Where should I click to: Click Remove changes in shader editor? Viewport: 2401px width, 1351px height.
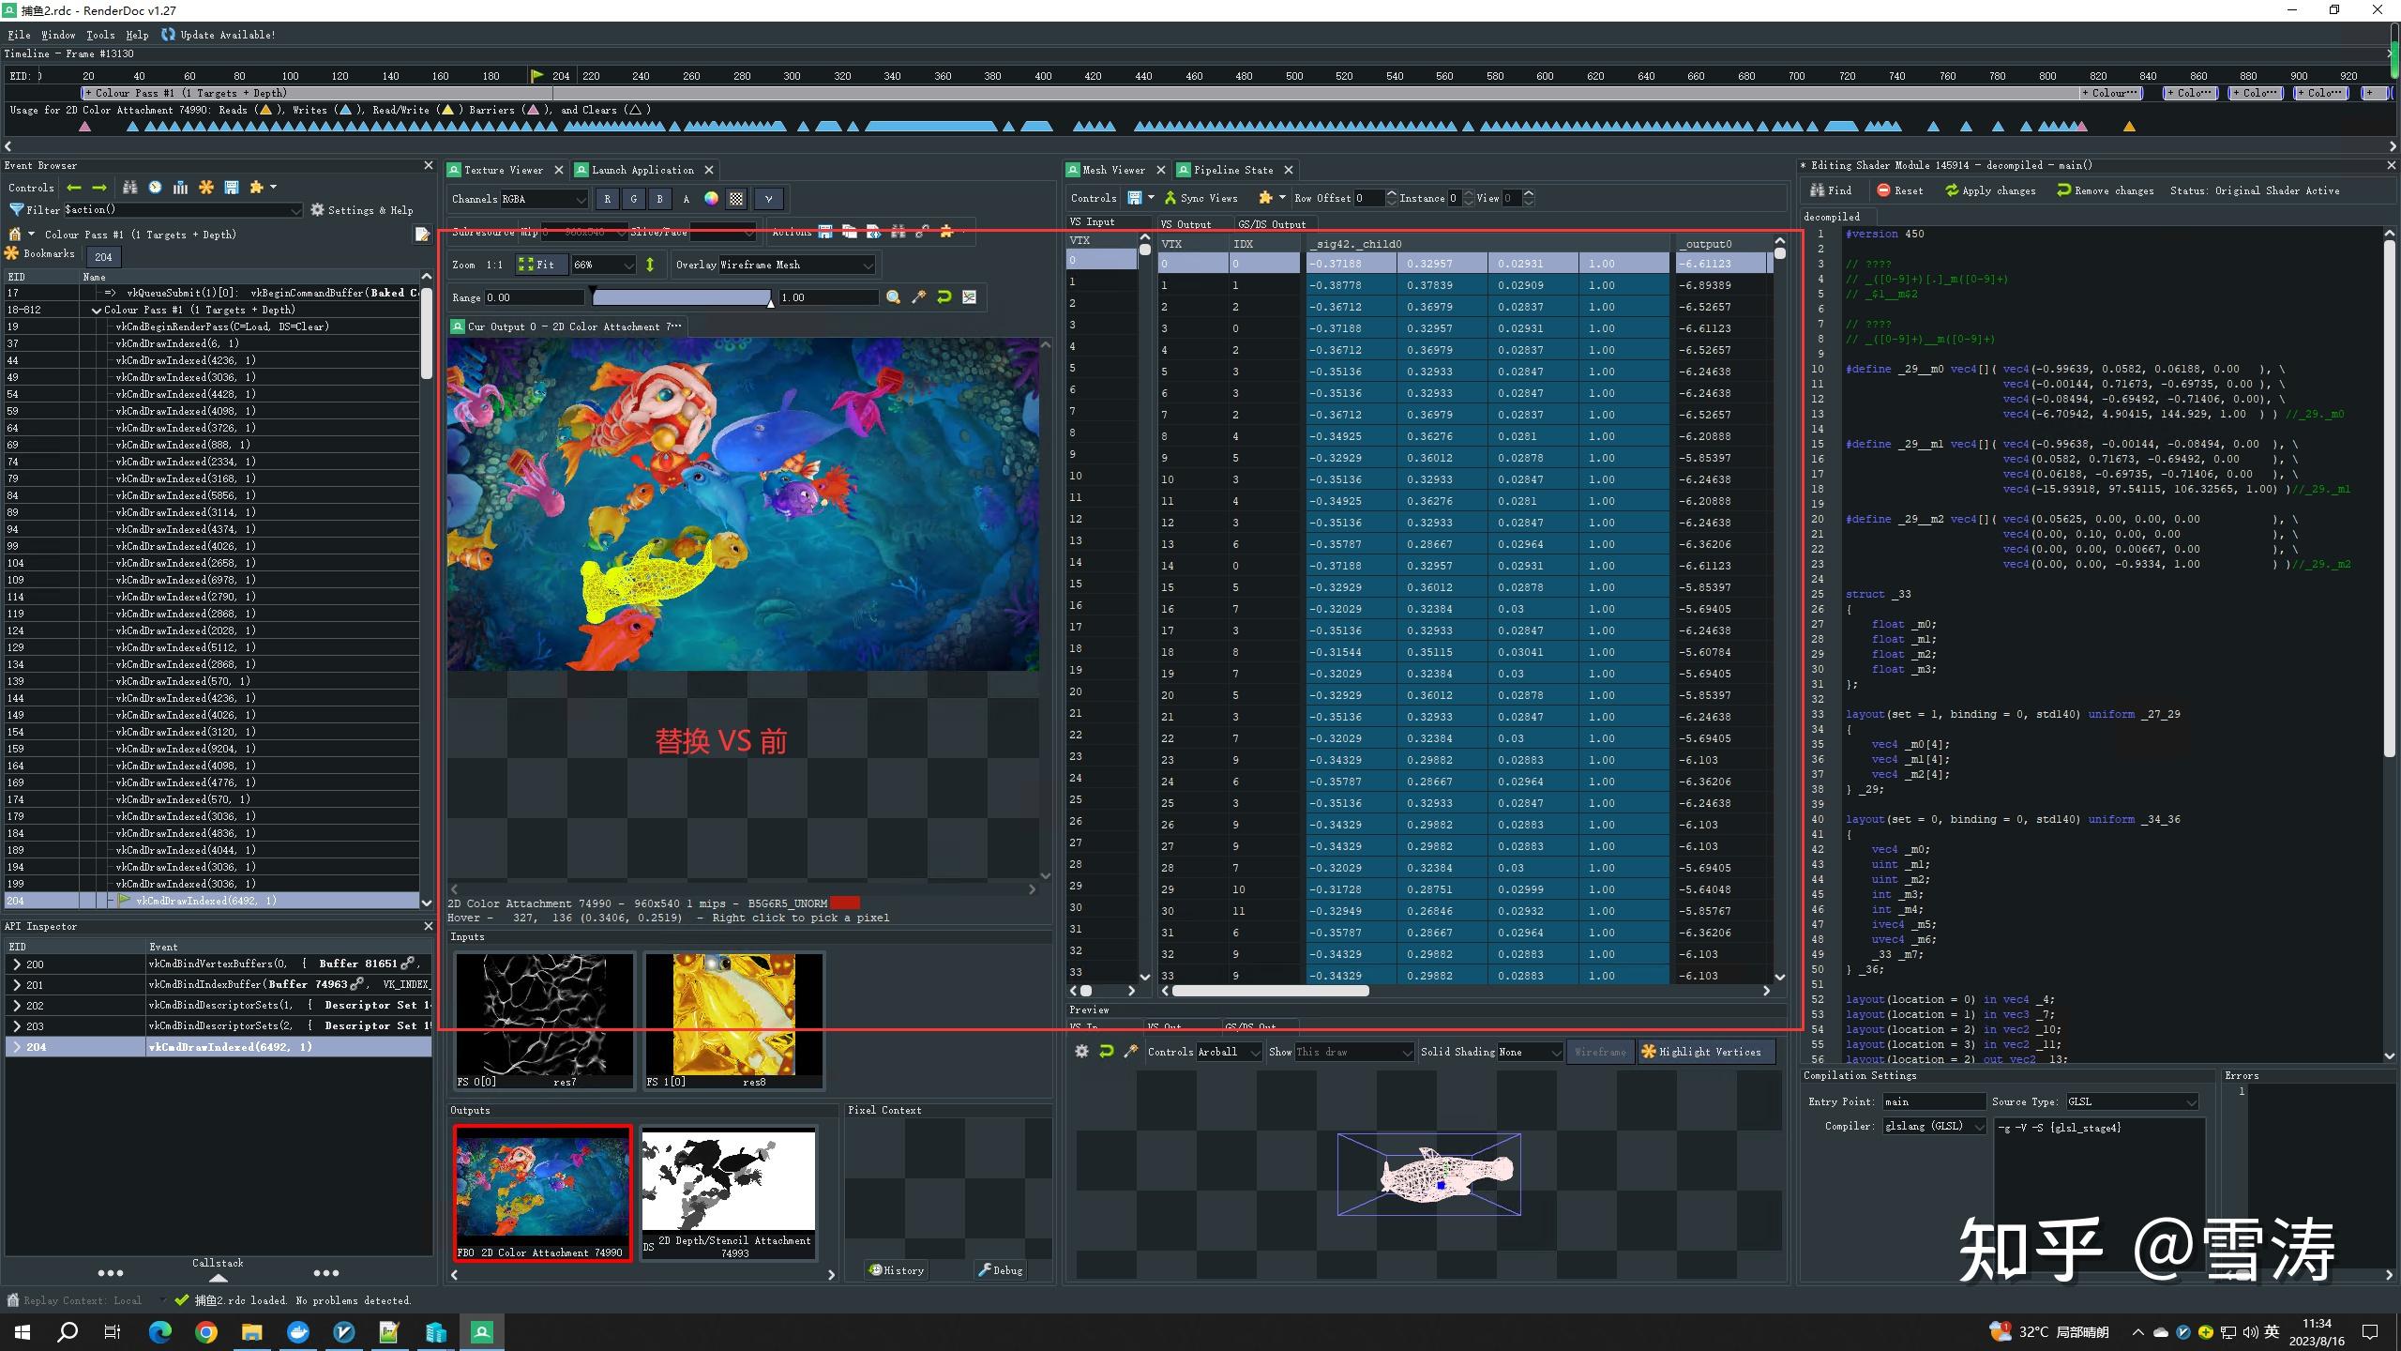pos(2105,190)
